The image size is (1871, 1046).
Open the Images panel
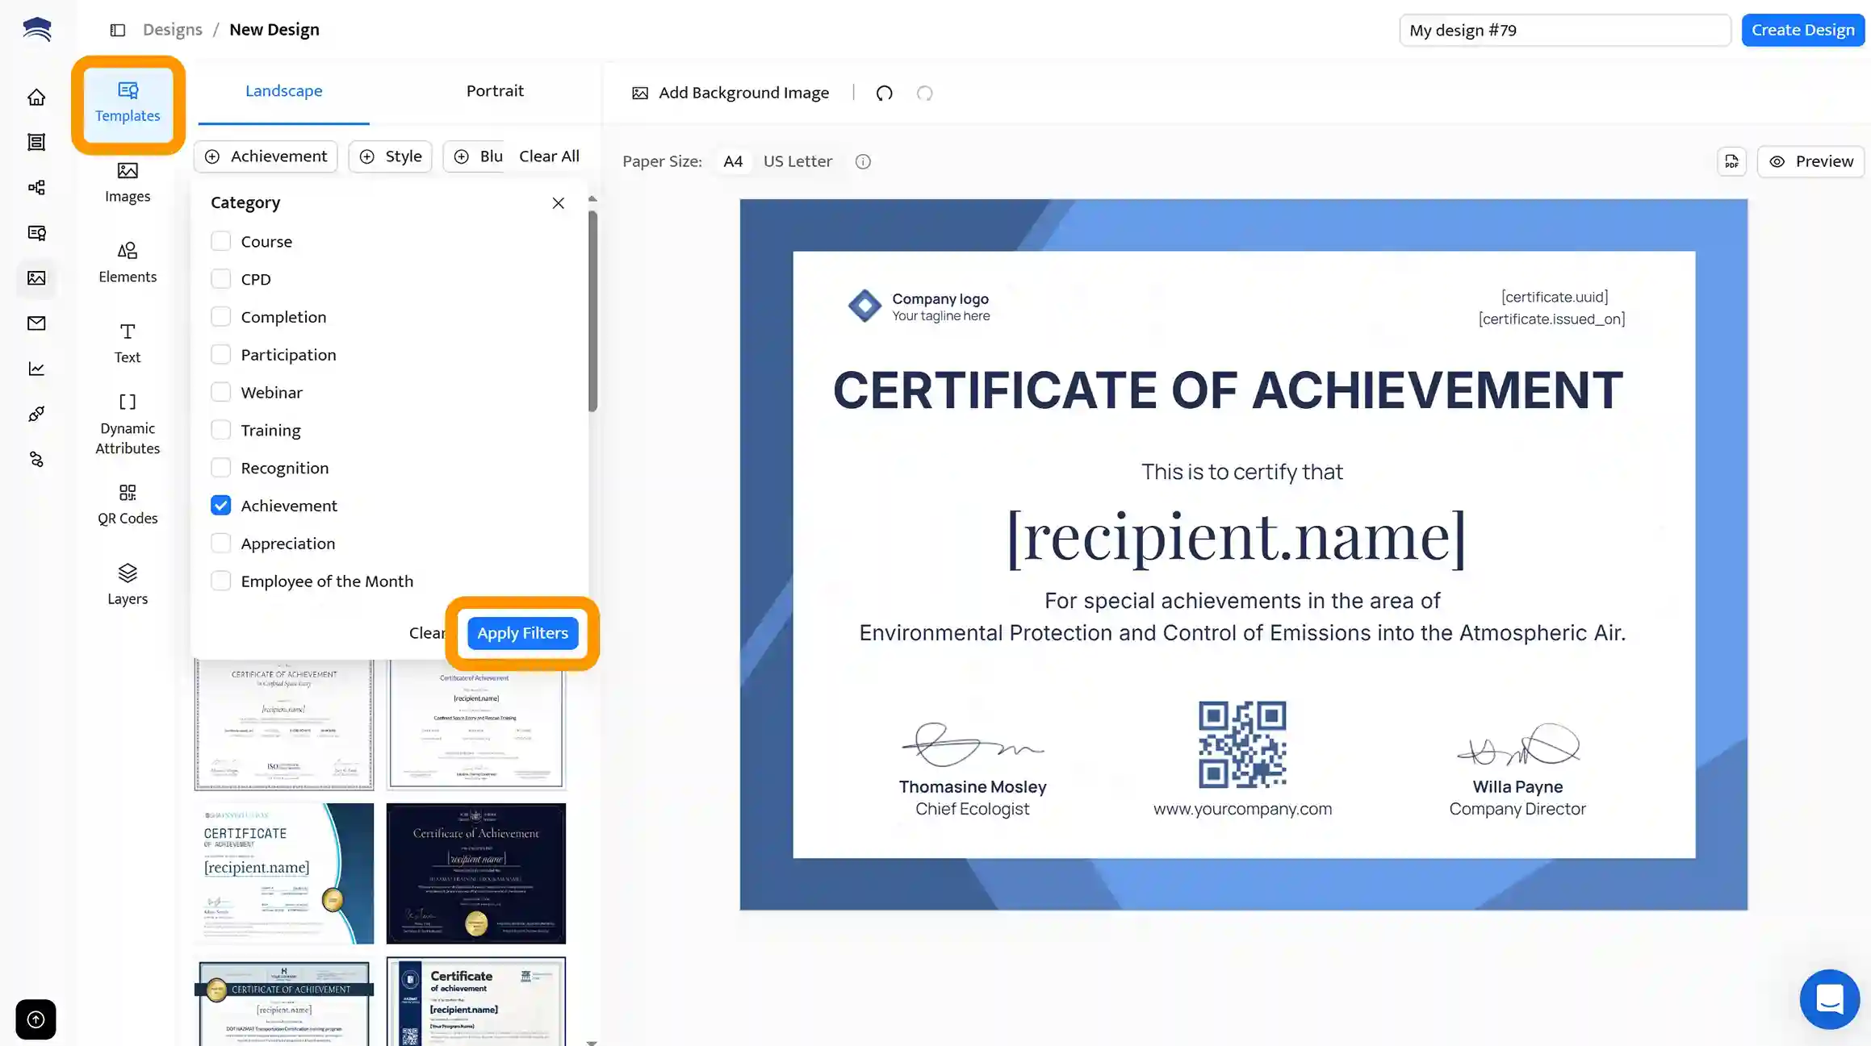click(x=128, y=182)
